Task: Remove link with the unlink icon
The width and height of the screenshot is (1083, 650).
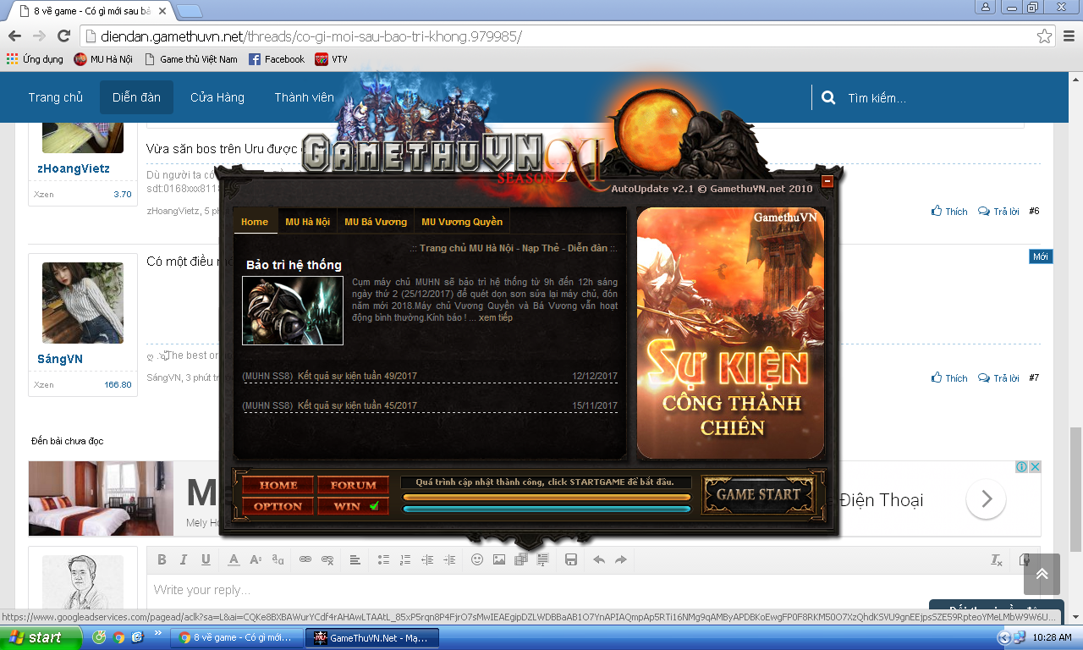Action: [327, 559]
